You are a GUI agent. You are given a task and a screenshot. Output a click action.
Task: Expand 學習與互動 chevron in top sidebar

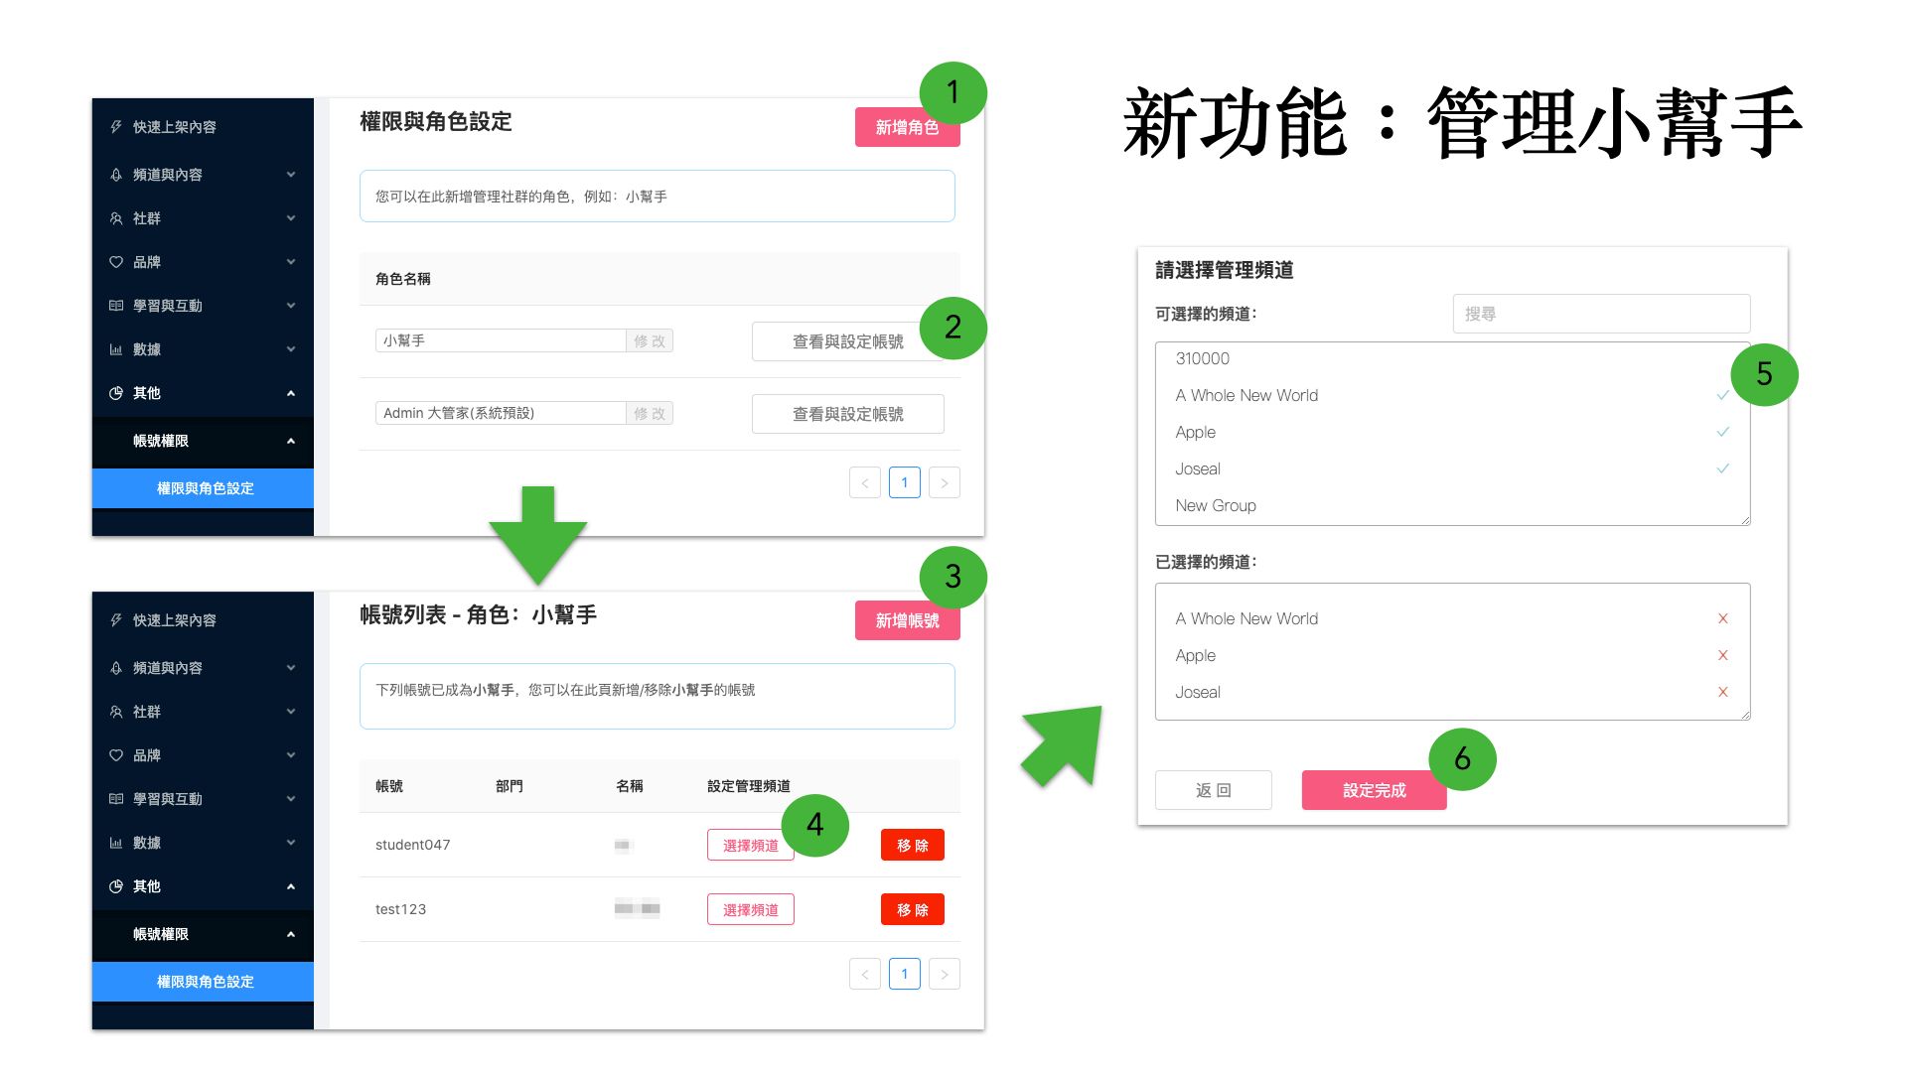(291, 306)
